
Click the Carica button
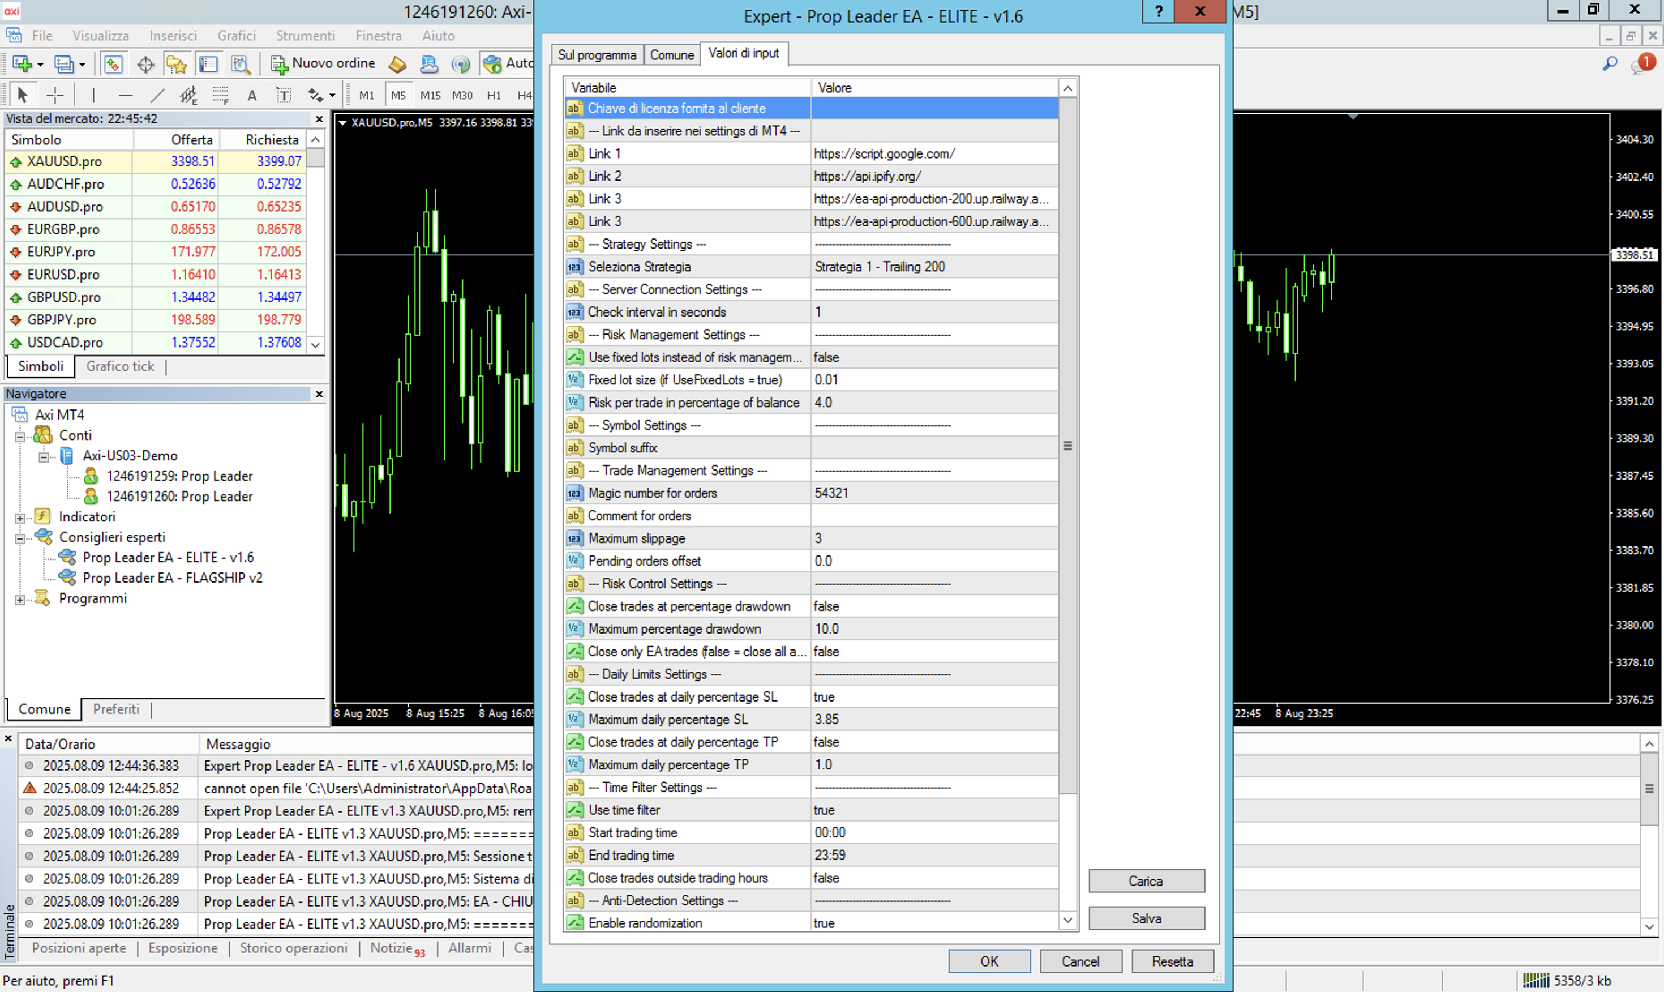click(1146, 881)
